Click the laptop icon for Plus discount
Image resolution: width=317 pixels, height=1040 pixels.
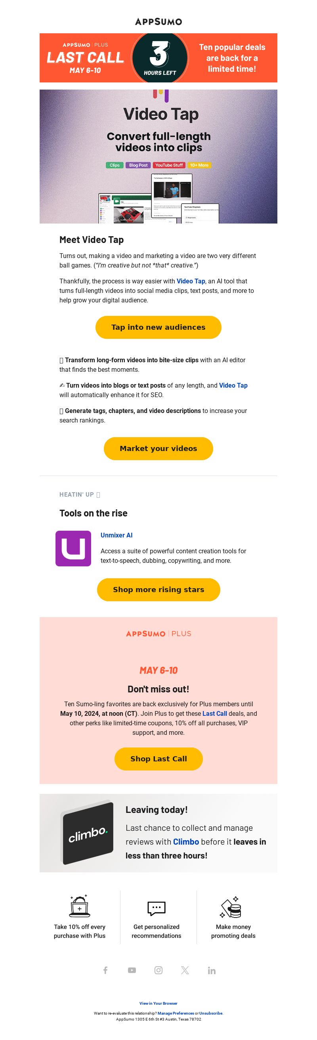coord(80,906)
